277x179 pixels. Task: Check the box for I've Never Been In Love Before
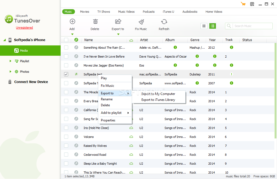click(x=66, y=57)
